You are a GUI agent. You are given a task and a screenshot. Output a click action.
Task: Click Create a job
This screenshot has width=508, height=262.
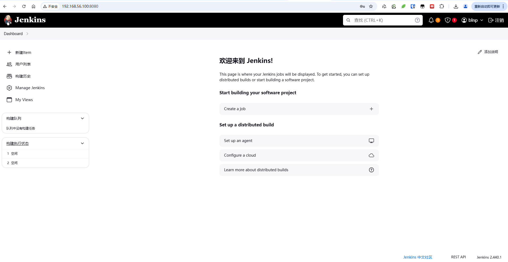[x=299, y=109]
